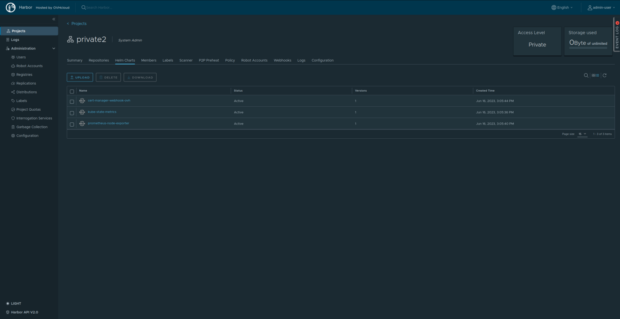620x319 pixels.
Task: Click the search magnifier icon above table
Action: pyautogui.click(x=586, y=76)
